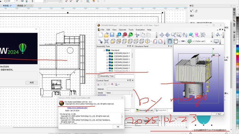This screenshot has width=239, height=134.
Task: Close the Assembly Tree panel
Action: tap(133, 46)
